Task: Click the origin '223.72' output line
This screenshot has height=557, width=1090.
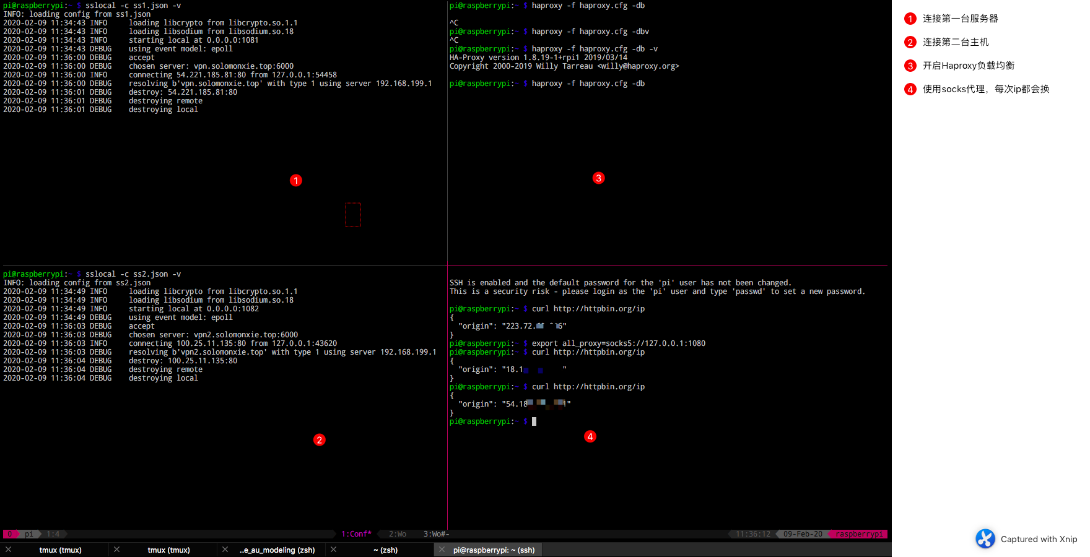Action: click(x=512, y=326)
